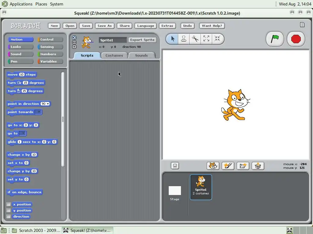Open project notes page icon

tap(302, 25)
